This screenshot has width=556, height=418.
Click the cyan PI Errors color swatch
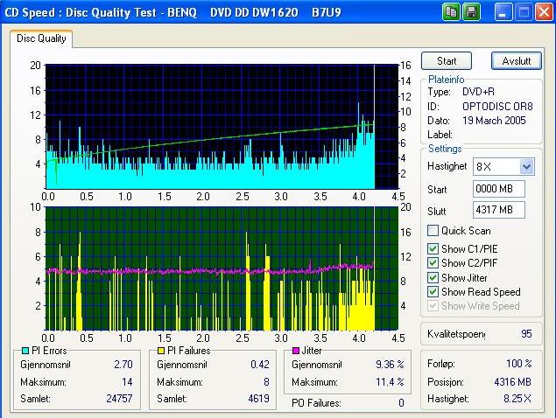[25, 351]
